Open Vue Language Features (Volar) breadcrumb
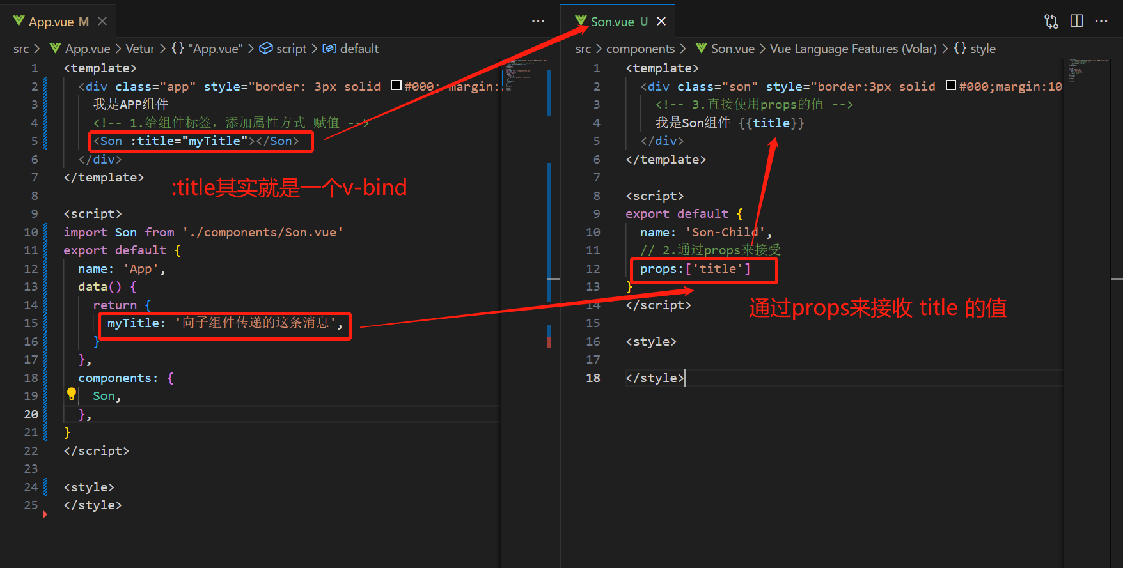This screenshot has height=568, width=1123. [x=853, y=49]
